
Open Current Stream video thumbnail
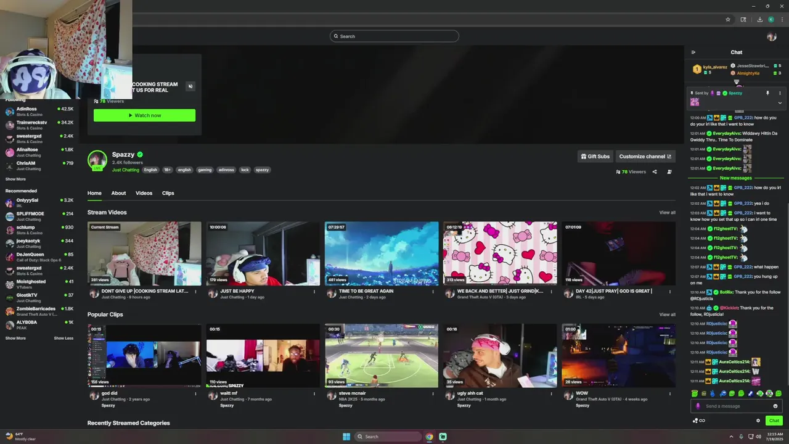pos(144,253)
